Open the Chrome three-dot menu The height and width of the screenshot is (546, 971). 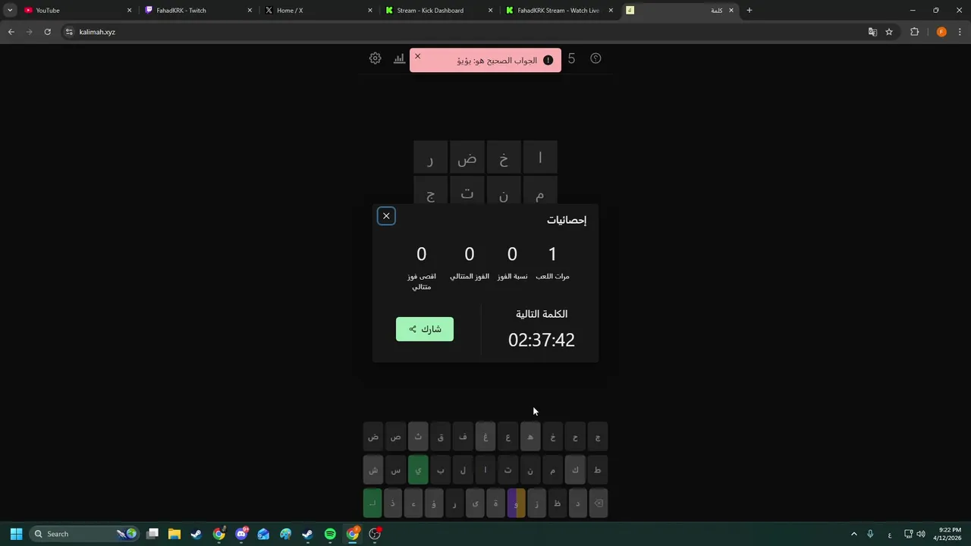coord(960,32)
